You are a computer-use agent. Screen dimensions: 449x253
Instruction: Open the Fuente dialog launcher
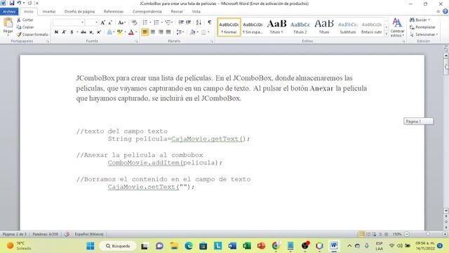(137, 41)
